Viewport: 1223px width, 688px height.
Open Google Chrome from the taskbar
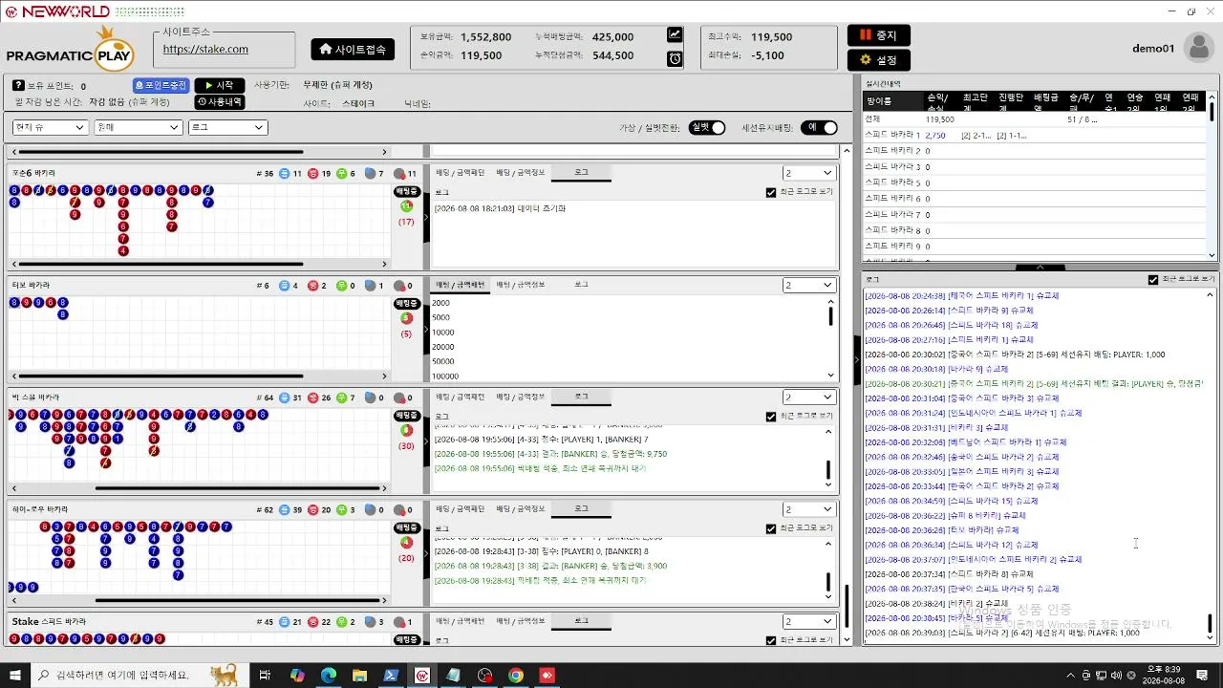point(516,675)
